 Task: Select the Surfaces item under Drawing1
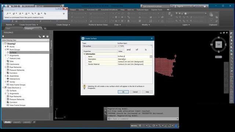(x=13, y=52)
